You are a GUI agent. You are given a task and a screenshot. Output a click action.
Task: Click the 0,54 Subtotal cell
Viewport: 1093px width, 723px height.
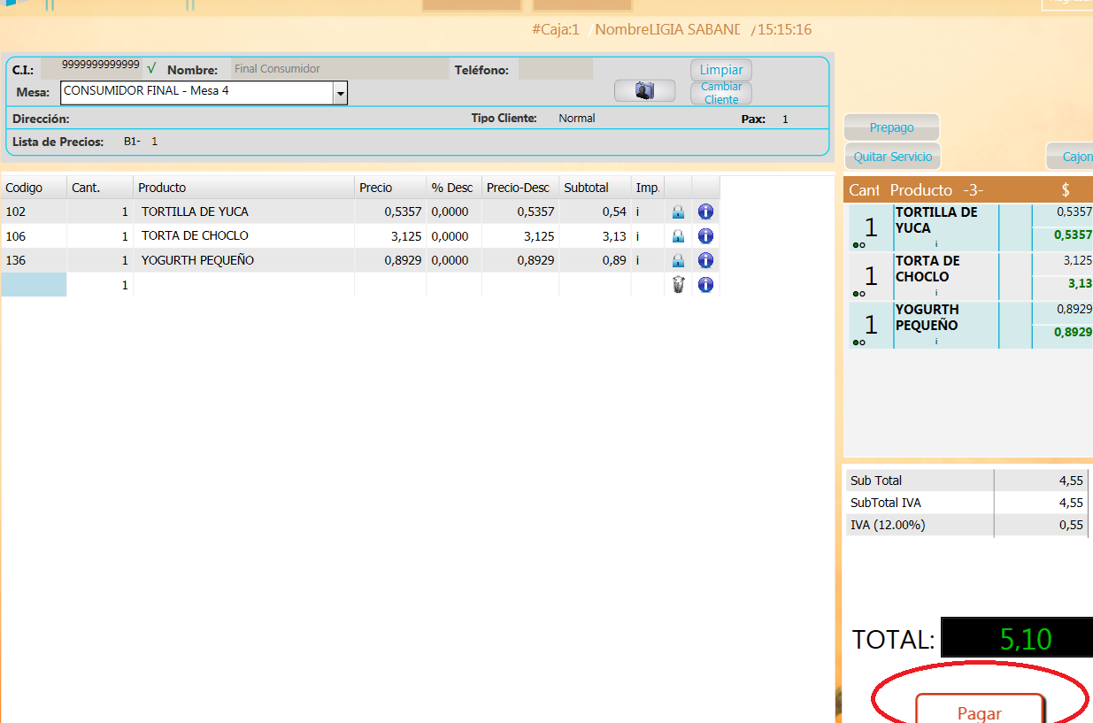(595, 212)
